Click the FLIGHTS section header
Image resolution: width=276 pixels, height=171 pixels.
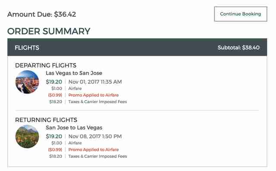(x=27, y=48)
